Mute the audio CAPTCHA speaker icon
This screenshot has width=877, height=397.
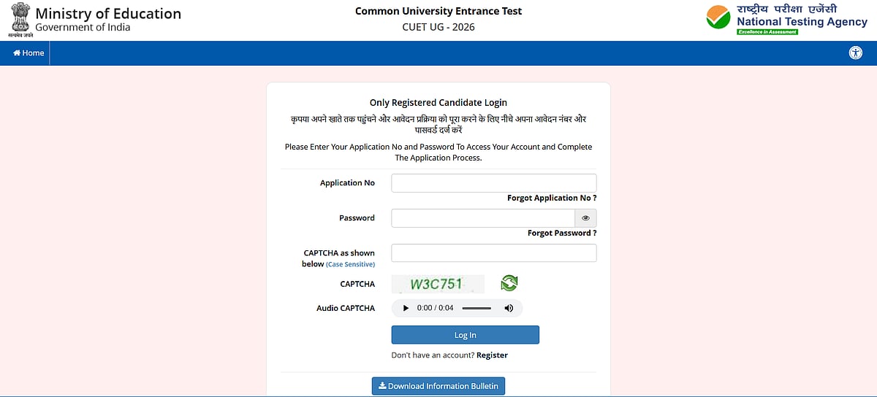point(509,308)
